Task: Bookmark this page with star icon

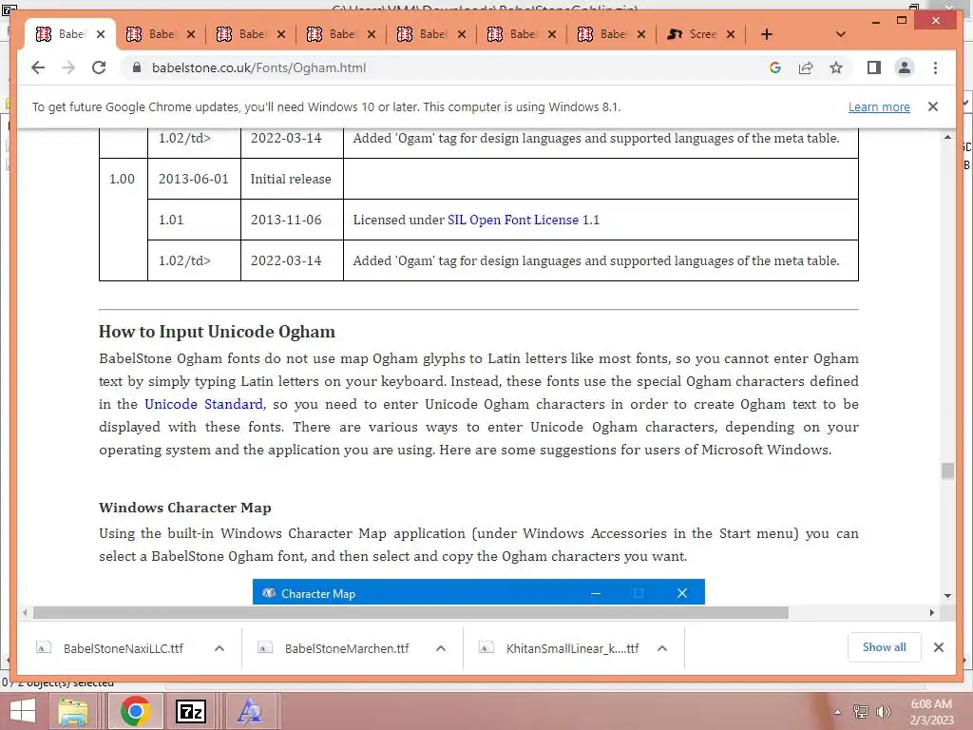Action: pyautogui.click(x=836, y=67)
